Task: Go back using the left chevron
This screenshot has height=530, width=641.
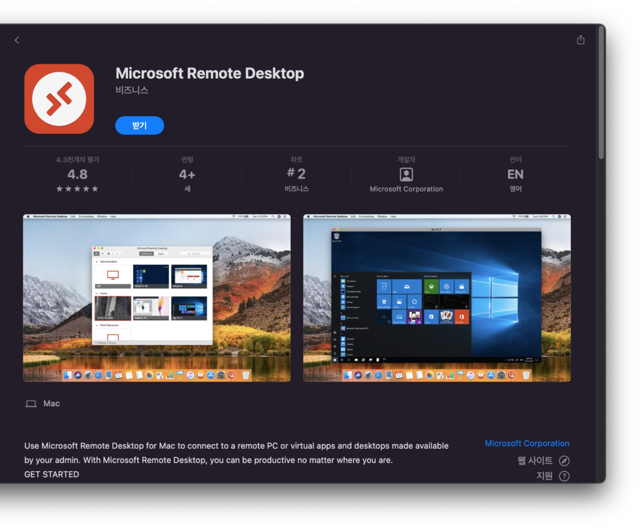Action: [17, 40]
